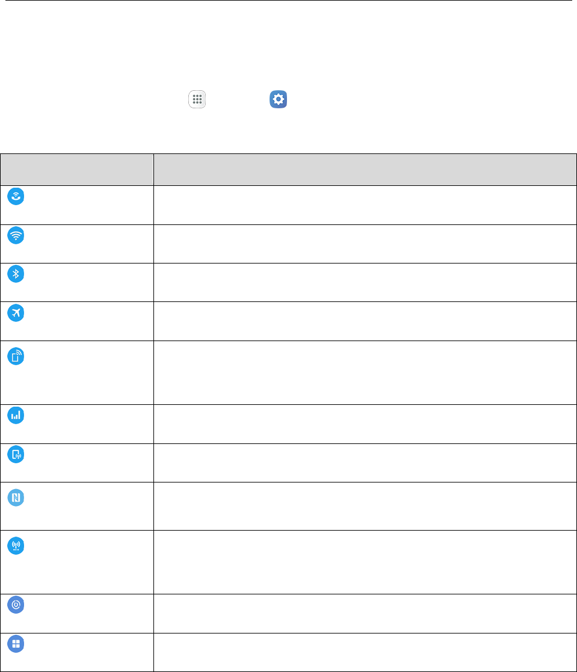Select the Airplane mode icon

click(16, 313)
